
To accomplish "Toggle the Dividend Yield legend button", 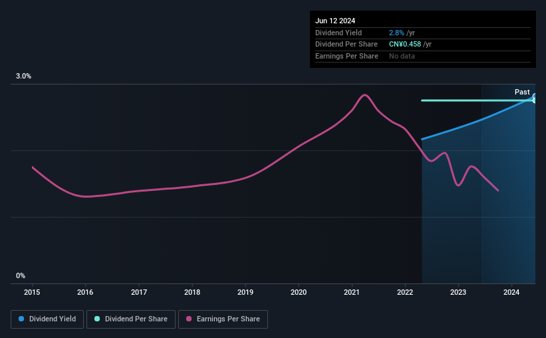I will coord(47,319).
